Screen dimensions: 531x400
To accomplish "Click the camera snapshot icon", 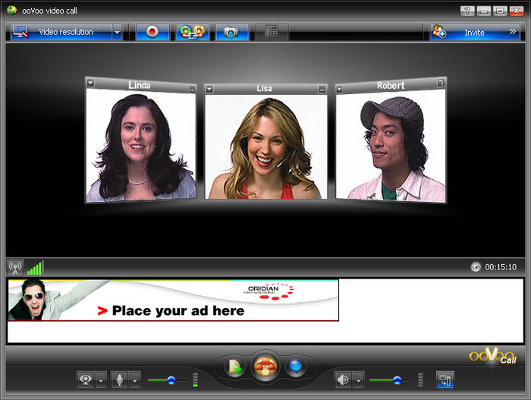I will pyautogui.click(x=231, y=32).
